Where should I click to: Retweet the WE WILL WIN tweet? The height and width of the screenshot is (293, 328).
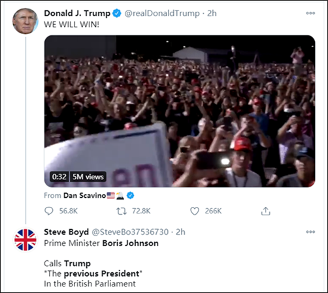(x=122, y=211)
